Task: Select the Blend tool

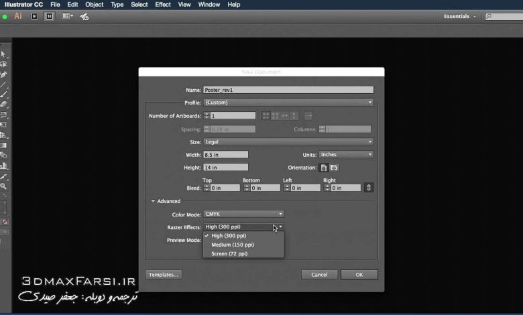Action: [x=3, y=155]
